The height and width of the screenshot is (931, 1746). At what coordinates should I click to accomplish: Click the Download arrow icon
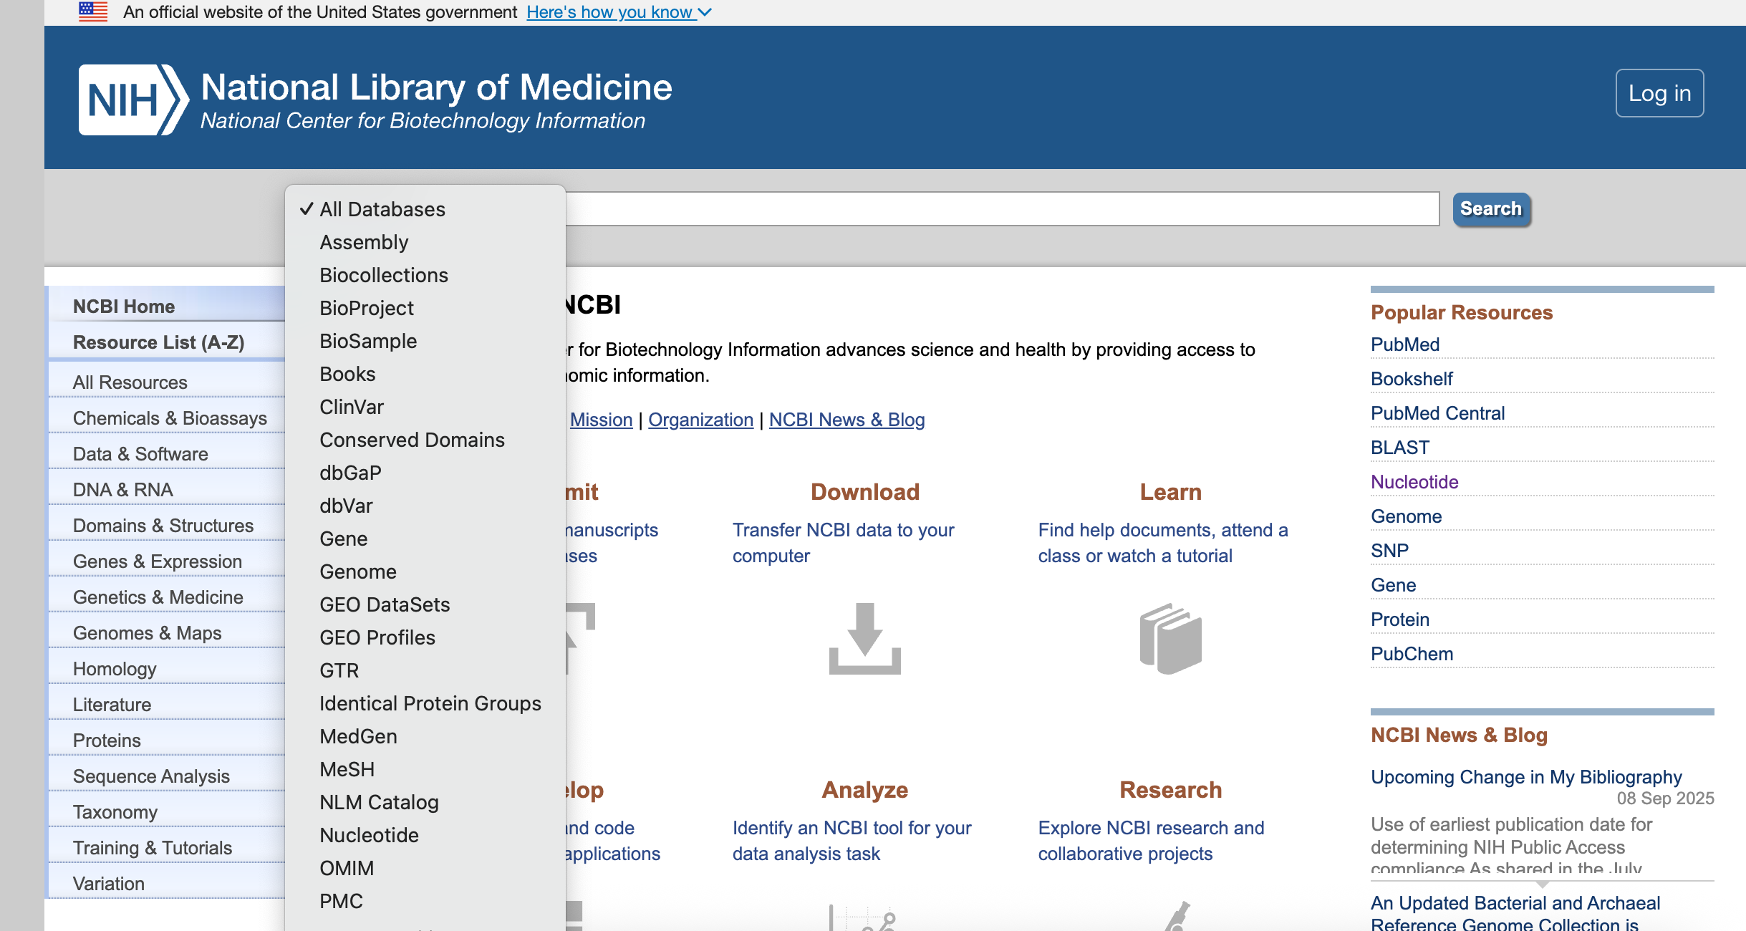(x=864, y=637)
